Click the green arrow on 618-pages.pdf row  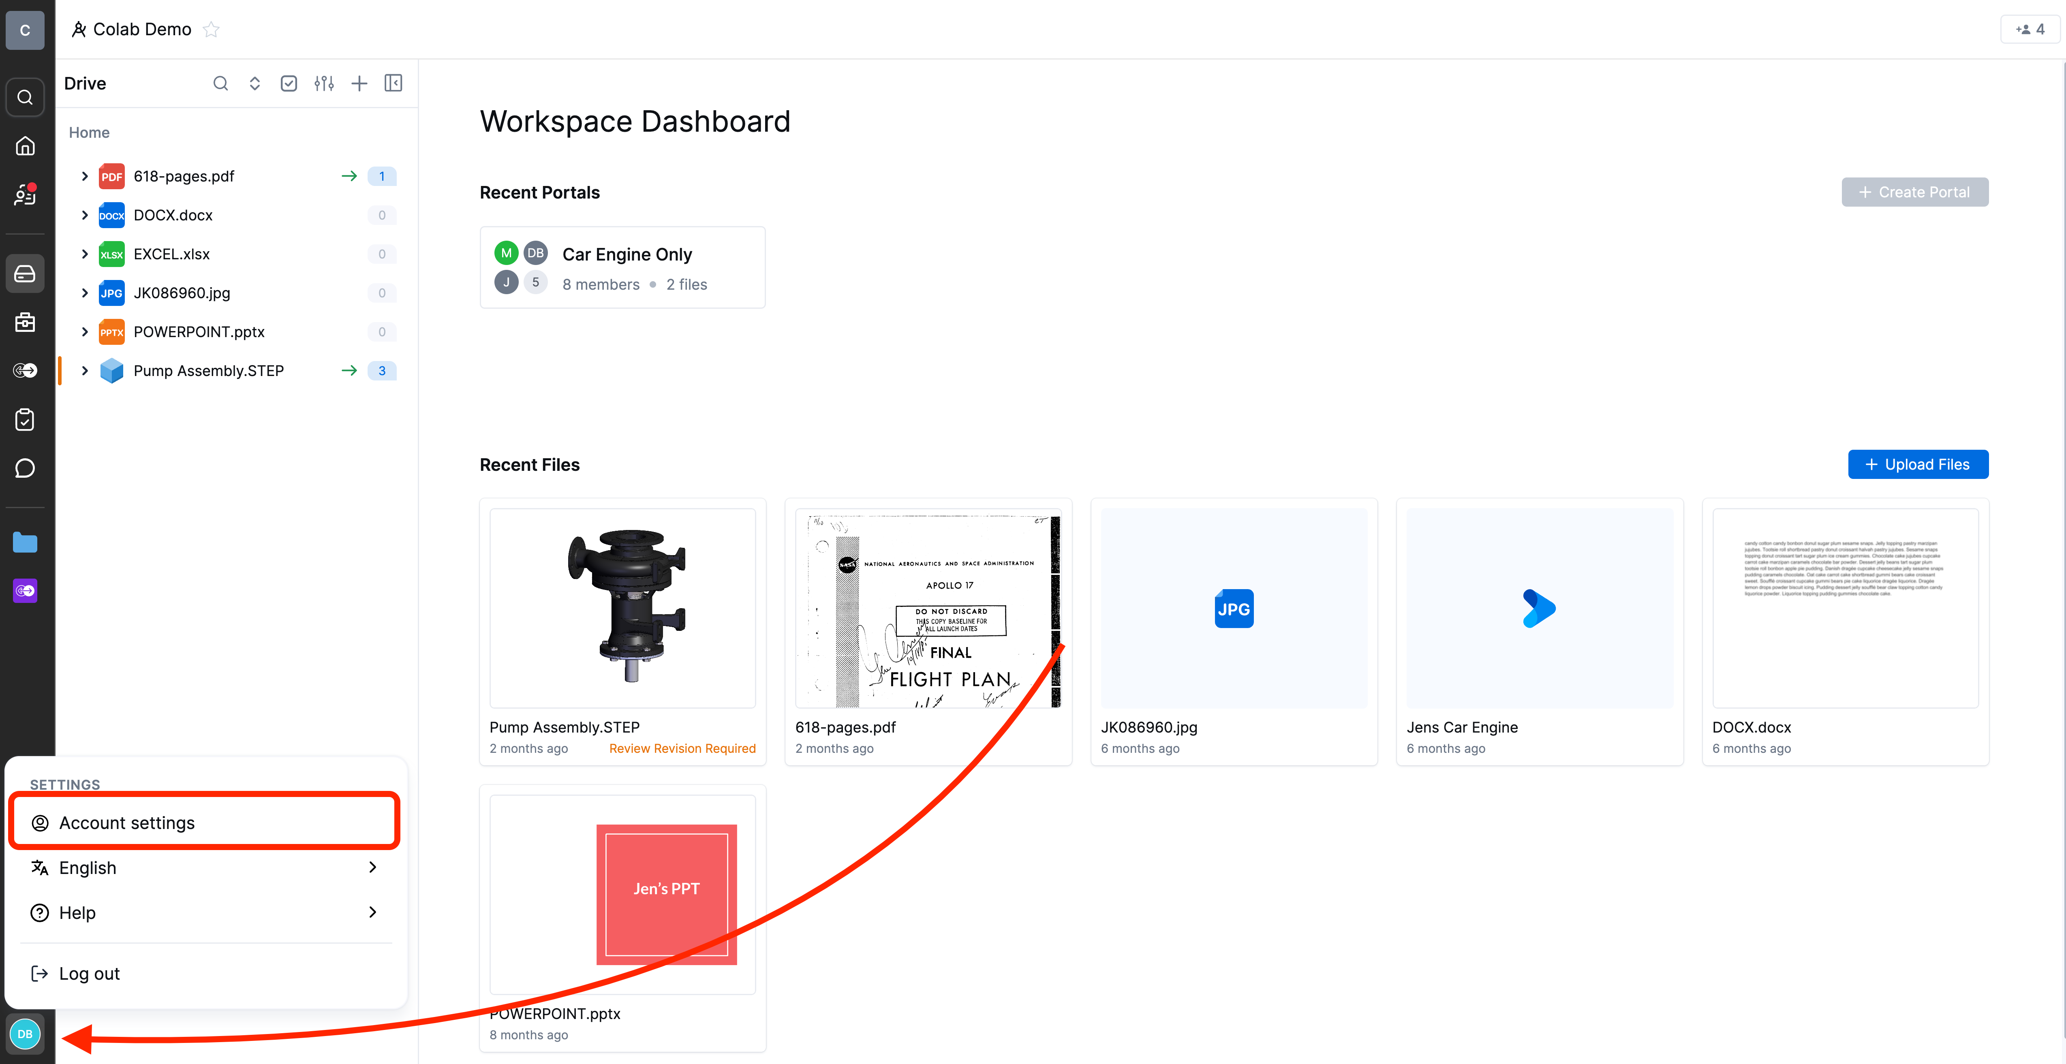pyautogui.click(x=349, y=176)
